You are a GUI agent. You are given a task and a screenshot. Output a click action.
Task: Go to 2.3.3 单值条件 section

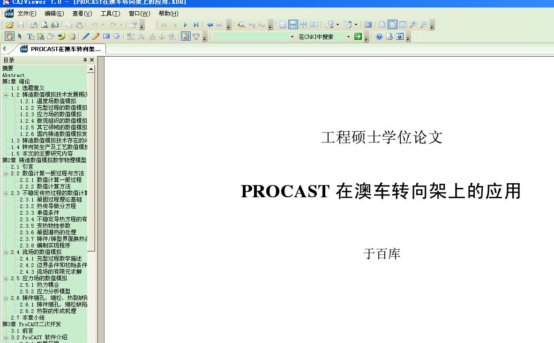pos(39,213)
